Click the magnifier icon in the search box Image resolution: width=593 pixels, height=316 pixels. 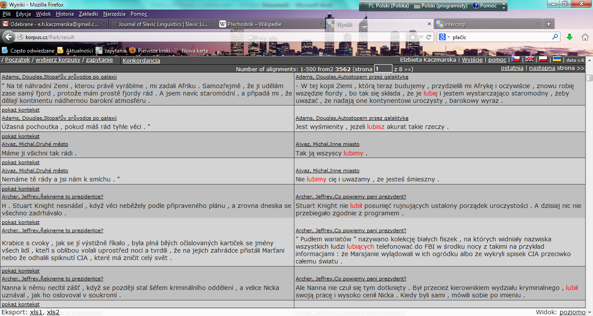point(555,37)
